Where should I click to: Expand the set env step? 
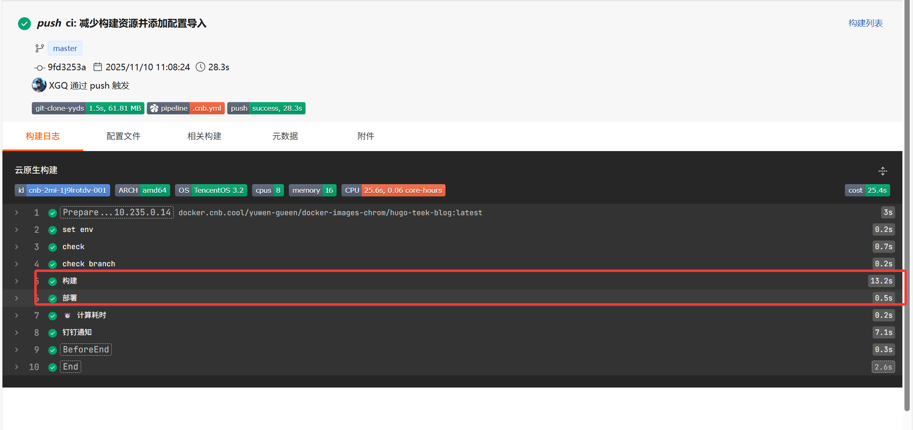coord(17,229)
